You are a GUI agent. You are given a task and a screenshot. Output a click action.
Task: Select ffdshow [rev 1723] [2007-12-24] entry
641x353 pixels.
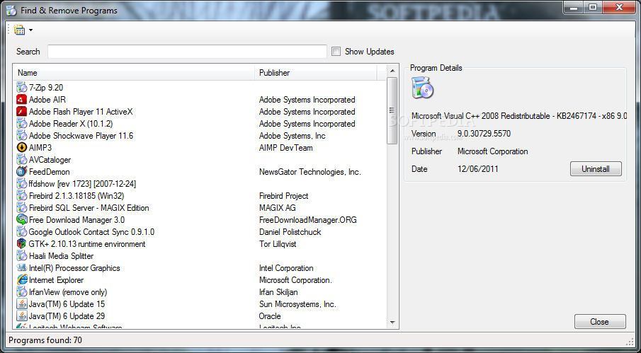82,184
